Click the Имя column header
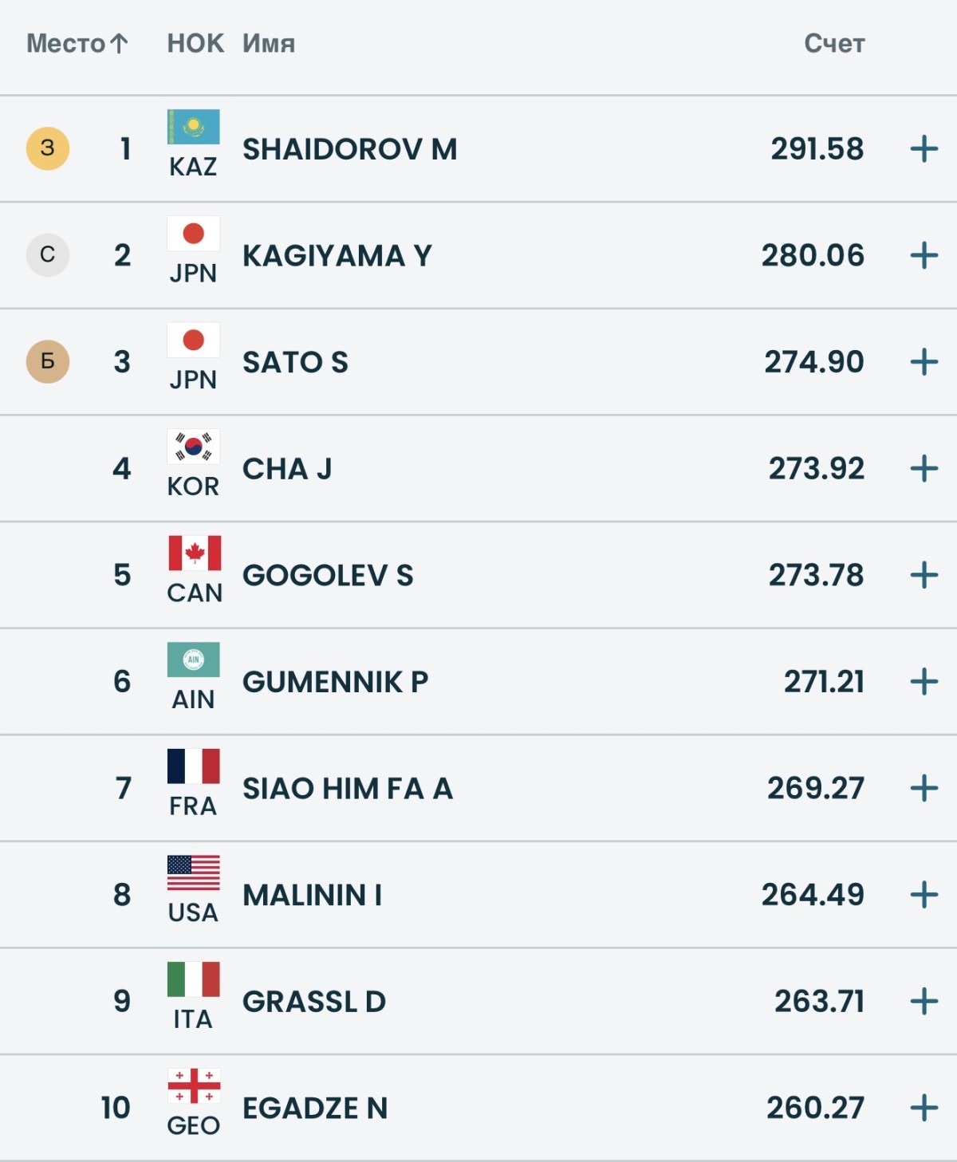This screenshot has height=1162, width=957. click(269, 43)
